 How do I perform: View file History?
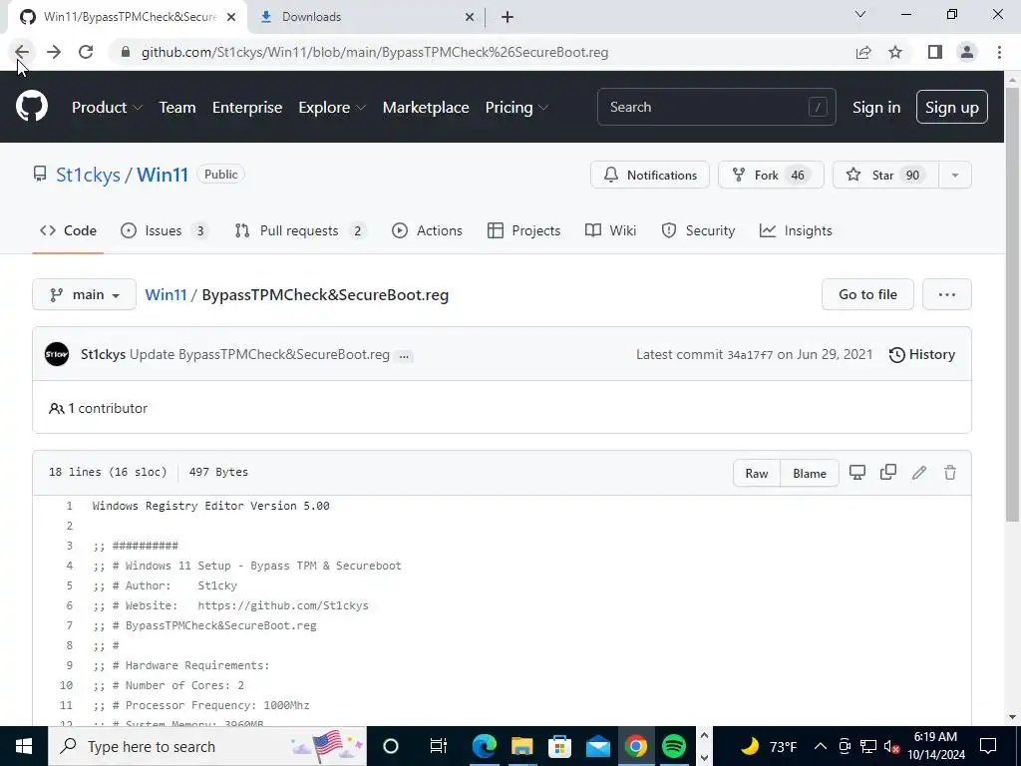tap(922, 354)
